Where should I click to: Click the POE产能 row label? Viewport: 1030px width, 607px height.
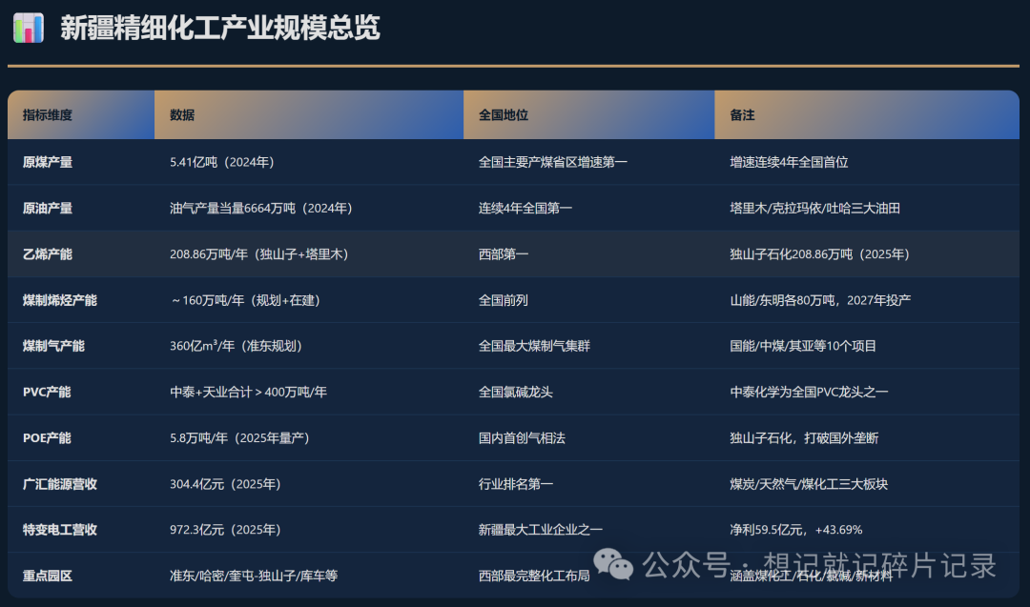coord(47,437)
